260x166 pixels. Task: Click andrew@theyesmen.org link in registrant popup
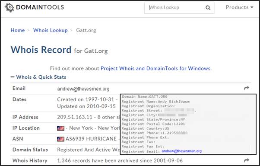pos(182,151)
